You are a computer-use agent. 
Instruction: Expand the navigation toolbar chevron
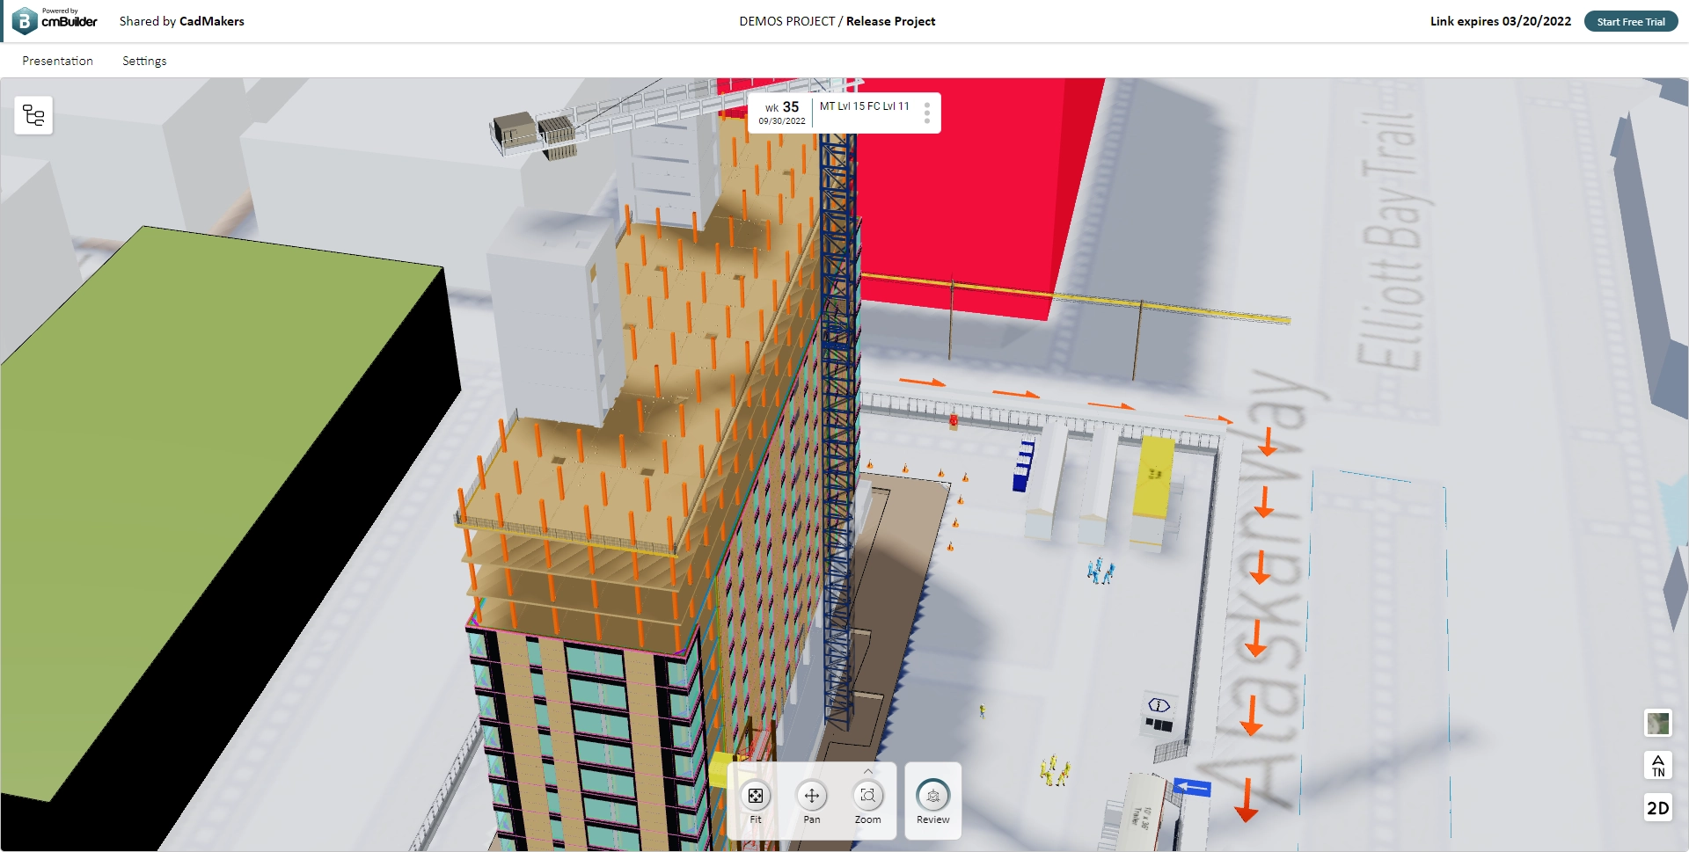coord(867,772)
